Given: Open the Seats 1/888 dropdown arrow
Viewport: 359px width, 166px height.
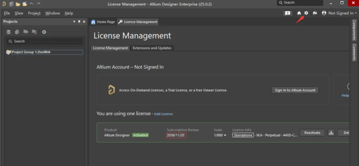Looking at the screenshot, I should 225,136.
